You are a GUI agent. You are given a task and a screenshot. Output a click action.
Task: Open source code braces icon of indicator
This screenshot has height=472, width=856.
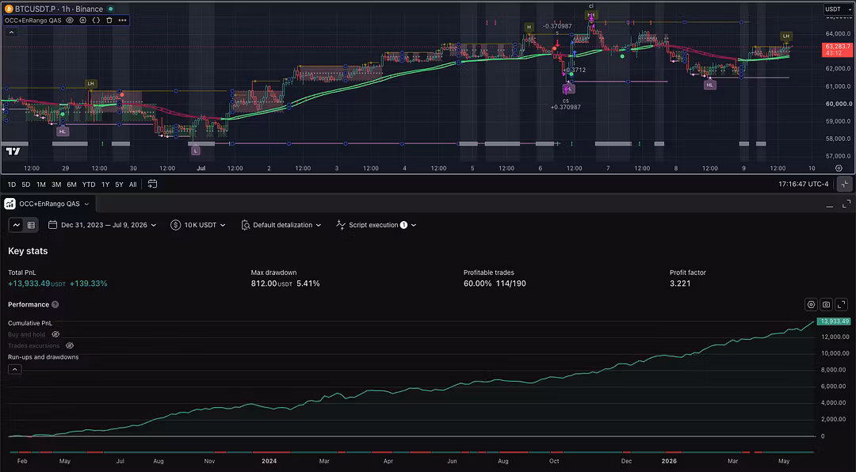(x=96, y=20)
